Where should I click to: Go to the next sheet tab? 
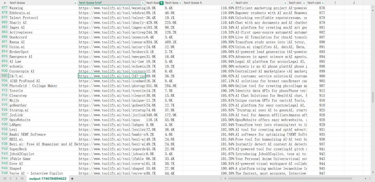tap(16, 179)
